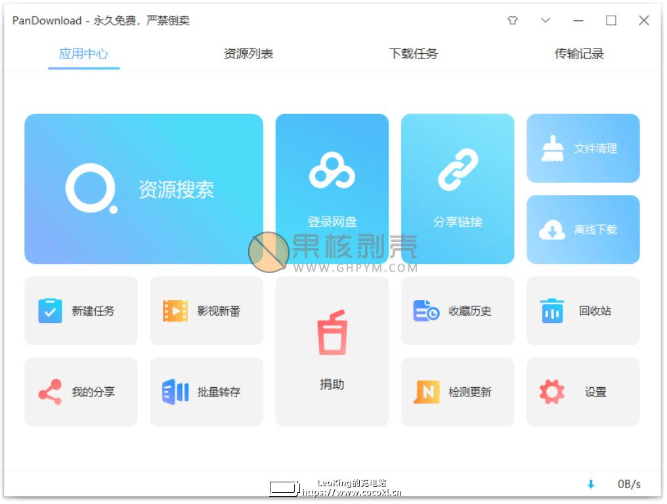The width and height of the screenshot is (667, 504).
Task: Open the 下载任务 tab
Action: [413, 54]
